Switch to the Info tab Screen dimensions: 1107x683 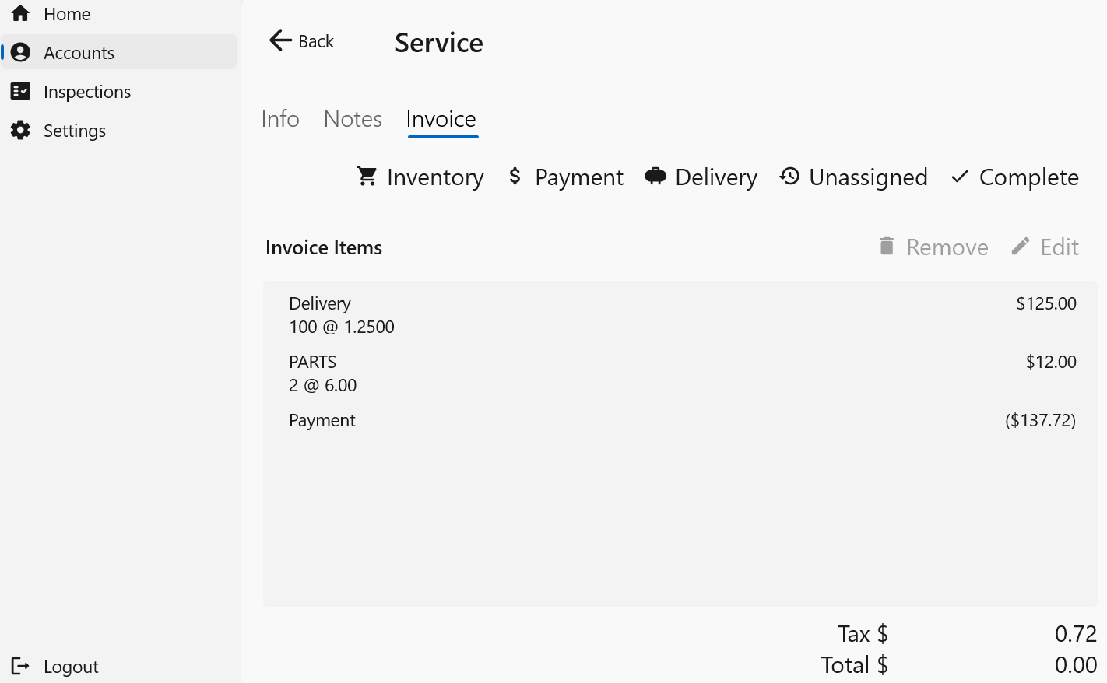(x=280, y=119)
